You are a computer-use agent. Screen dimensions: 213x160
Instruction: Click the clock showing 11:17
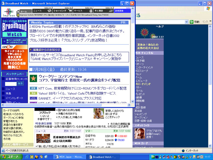point(207,157)
